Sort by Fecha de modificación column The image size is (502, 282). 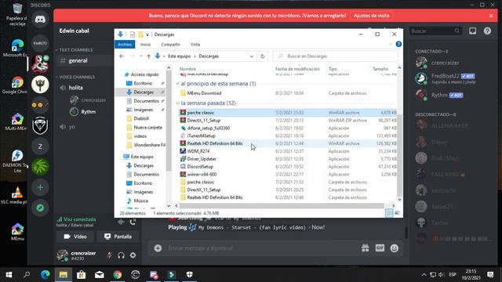(297, 69)
